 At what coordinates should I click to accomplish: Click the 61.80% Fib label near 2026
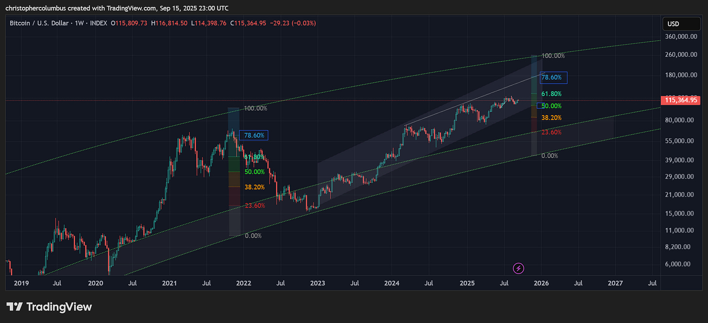[x=551, y=94]
